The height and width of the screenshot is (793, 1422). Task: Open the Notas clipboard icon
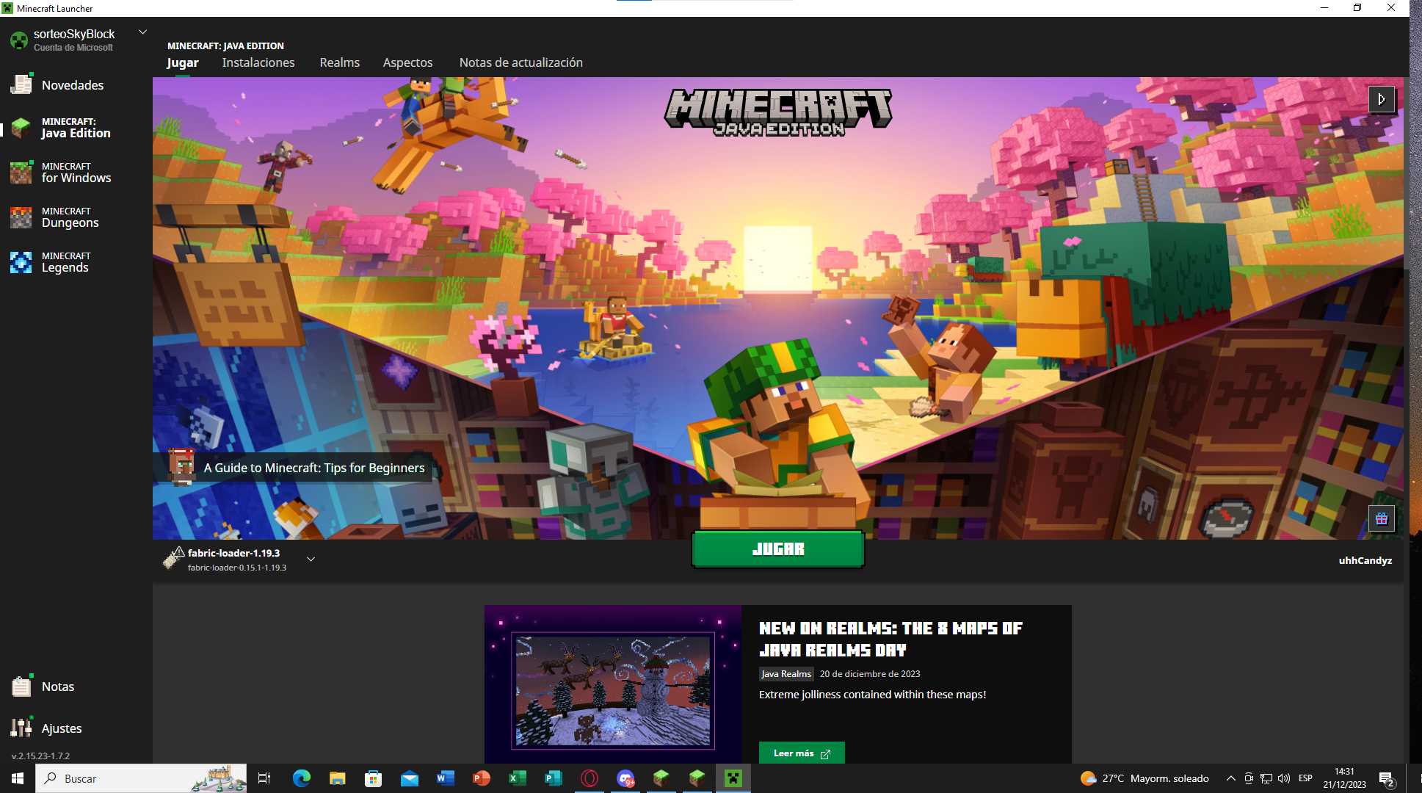tap(21, 686)
